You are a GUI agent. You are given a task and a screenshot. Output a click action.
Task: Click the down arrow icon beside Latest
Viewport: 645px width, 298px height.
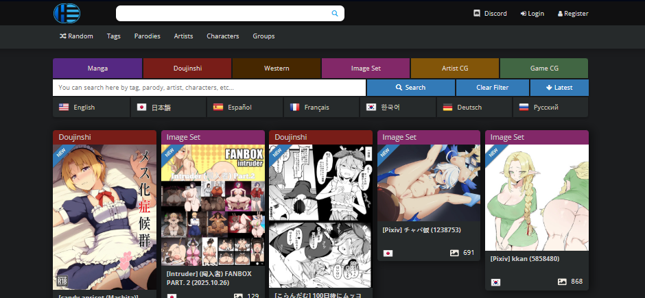point(549,88)
